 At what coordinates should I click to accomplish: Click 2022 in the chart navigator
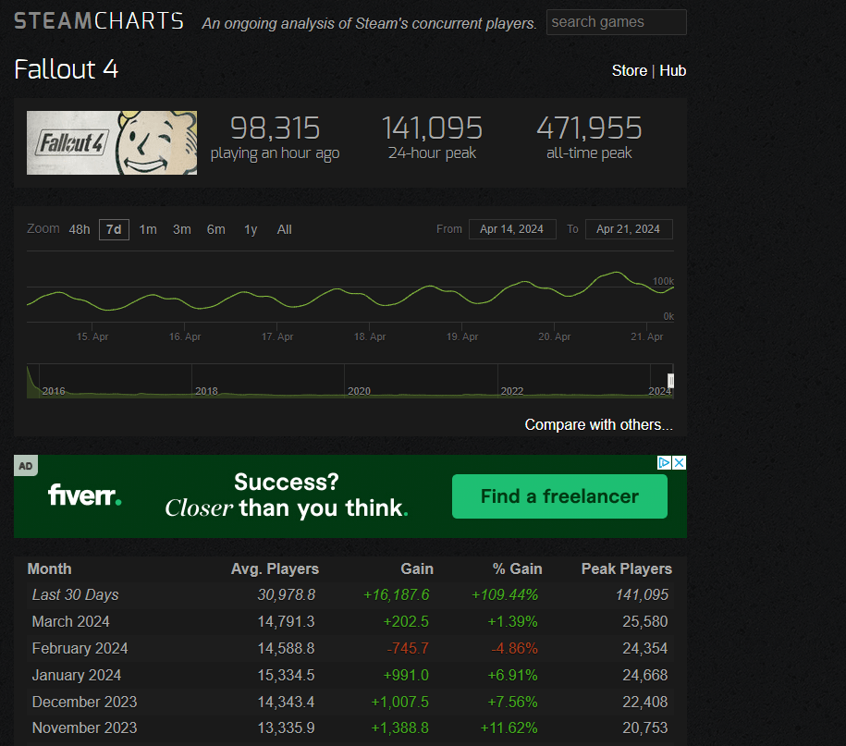coord(511,391)
